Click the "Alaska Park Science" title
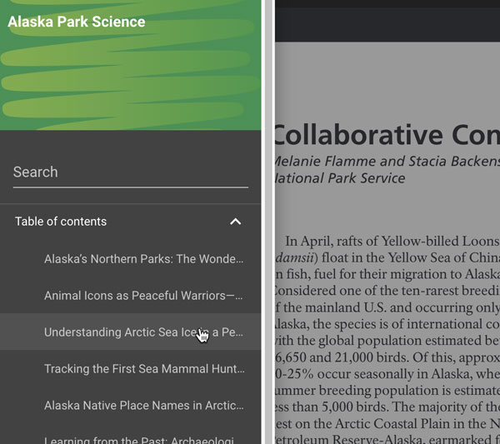 click(77, 22)
